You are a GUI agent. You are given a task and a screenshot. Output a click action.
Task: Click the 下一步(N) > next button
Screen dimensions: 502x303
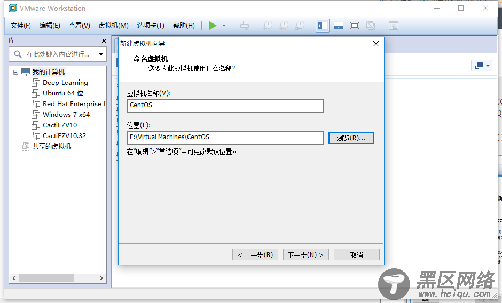[x=306, y=254]
